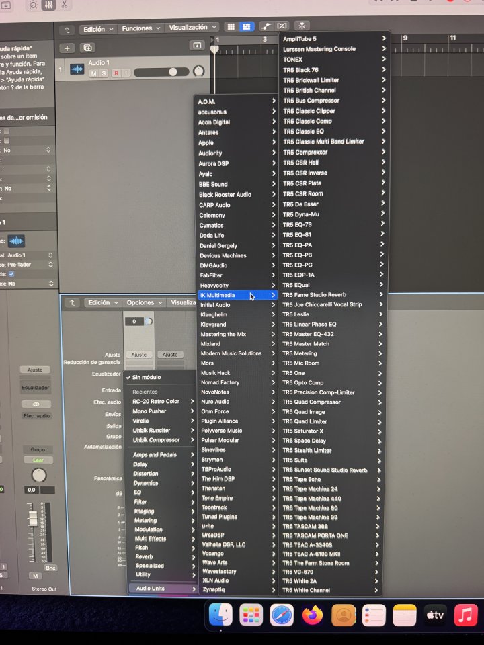The height and width of the screenshot is (645, 484).
Task: Click bar 9 on timeline ruler
Action: pos(405,38)
